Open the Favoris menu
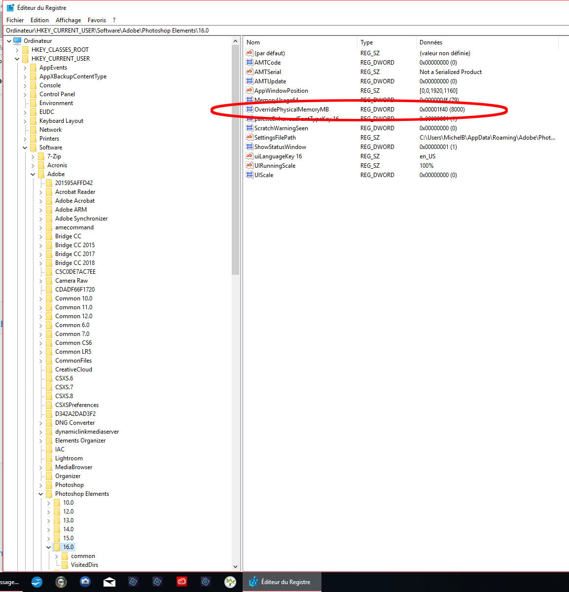Image resolution: width=569 pixels, height=592 pixels. coord(97,20)
